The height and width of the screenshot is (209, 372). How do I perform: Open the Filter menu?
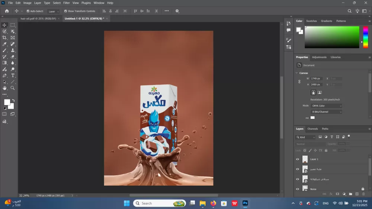tap(67, 3)
